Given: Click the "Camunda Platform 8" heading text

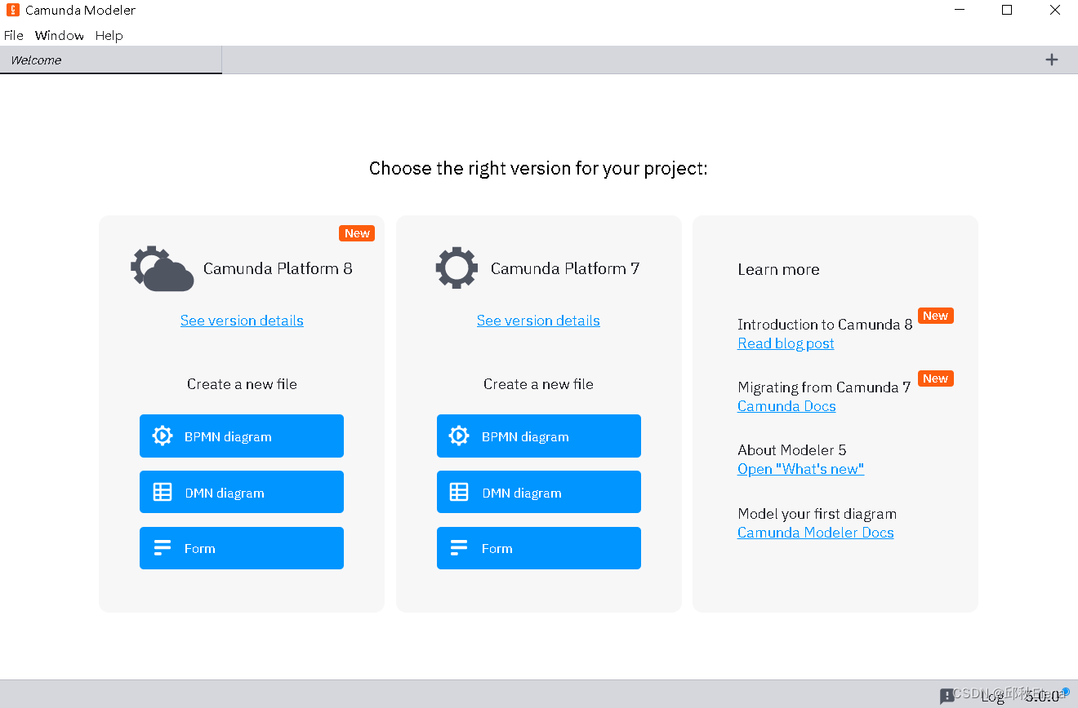Looking at the screenshot, I should (x=278, y=268).
